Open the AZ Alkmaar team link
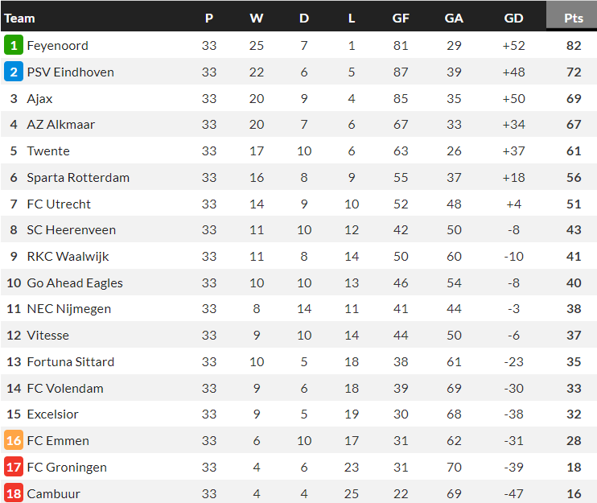Screen dimensions: 597x503 tap(60, 125)
